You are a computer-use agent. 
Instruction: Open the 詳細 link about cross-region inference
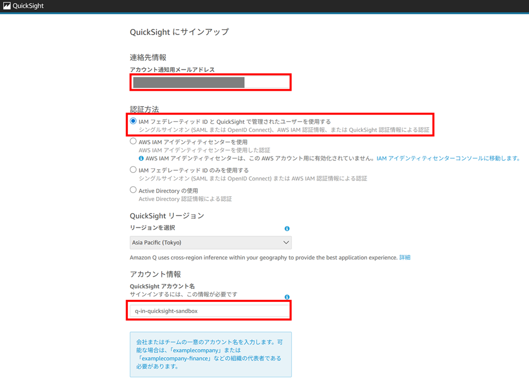405,257
